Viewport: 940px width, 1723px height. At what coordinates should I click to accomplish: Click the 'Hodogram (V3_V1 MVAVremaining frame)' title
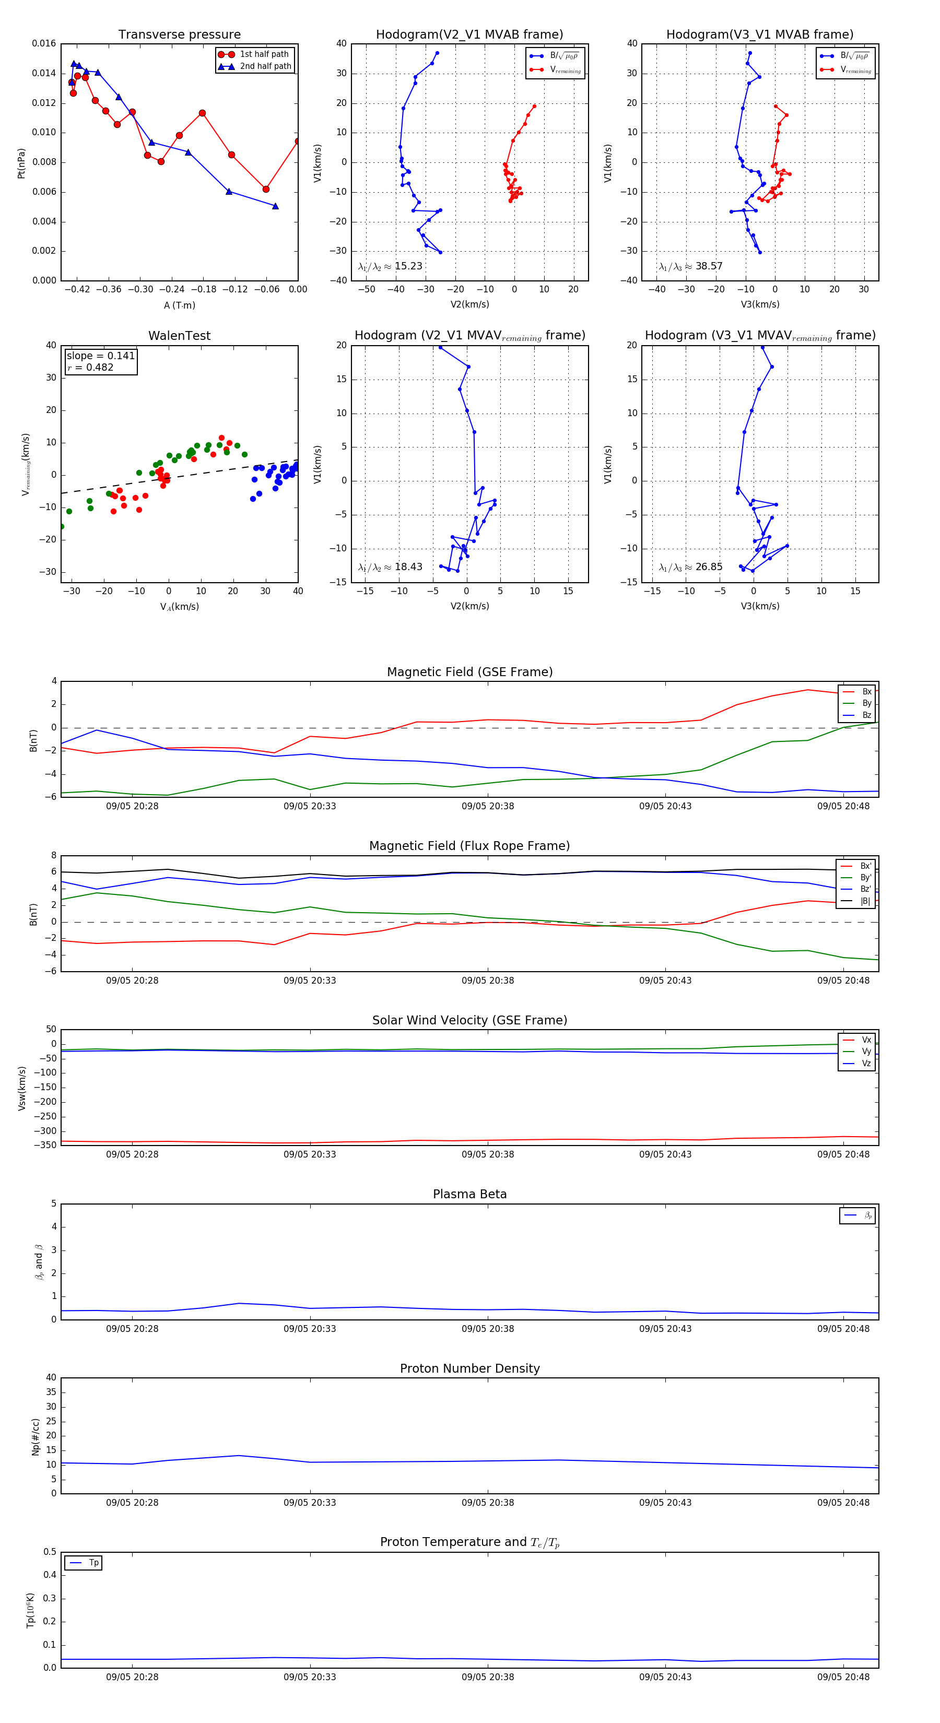(x=760, y=336)
